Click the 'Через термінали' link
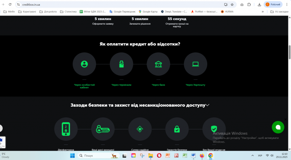 point(121,85)
